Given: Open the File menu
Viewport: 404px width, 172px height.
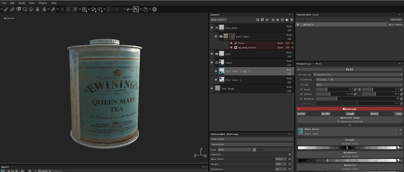Looking at the screenshot, I should 4,3.
